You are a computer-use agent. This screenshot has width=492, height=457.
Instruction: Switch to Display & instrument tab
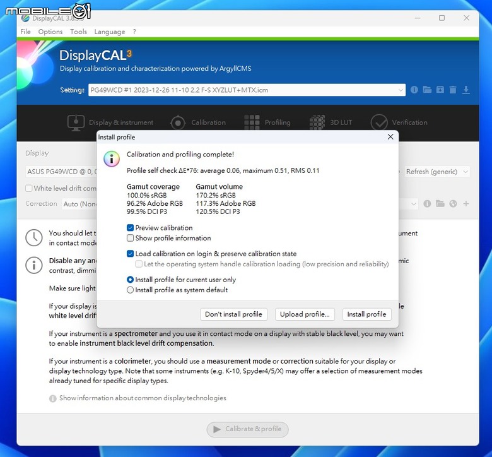click(x=110, y=122)
